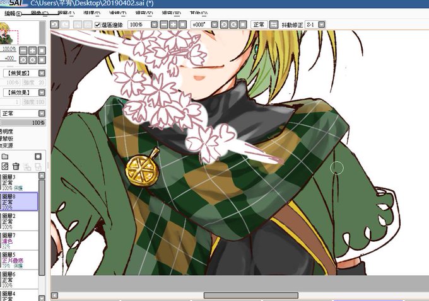Click the greyed deselect toolbar icon
This screenshot has height=301, width=429.
pyautogui.click(x=78, y=25)
